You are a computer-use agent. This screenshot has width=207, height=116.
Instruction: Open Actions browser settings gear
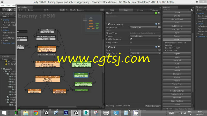coord(192,10)
